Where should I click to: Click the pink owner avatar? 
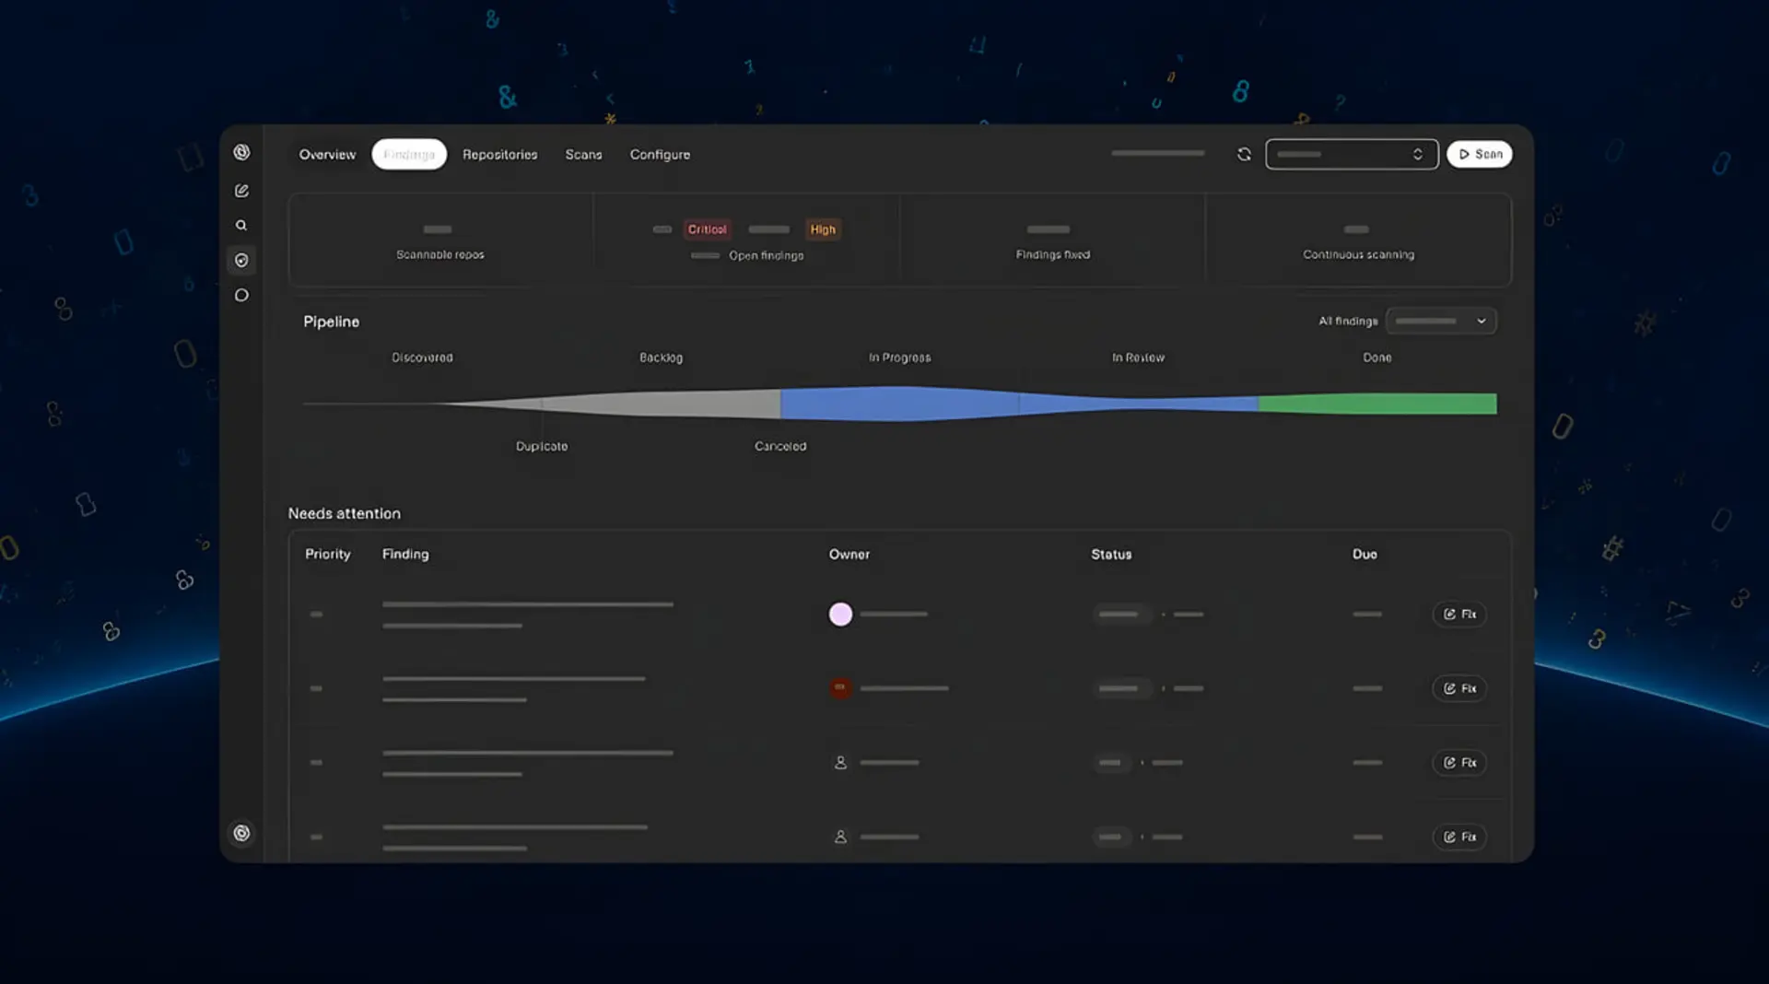[x=840, y=615]
